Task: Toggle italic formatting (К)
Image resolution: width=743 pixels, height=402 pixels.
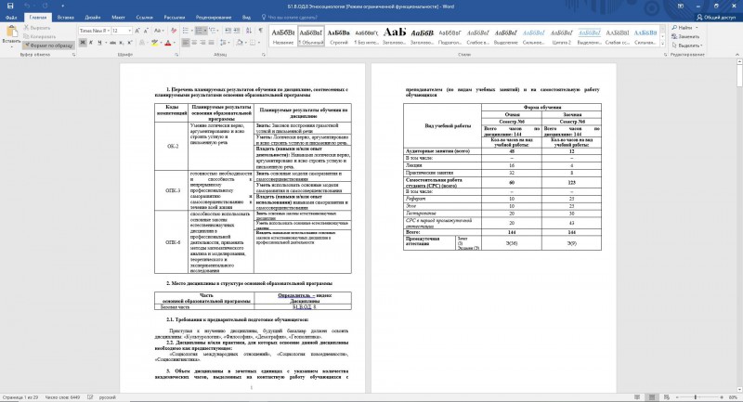Action: 91,43
